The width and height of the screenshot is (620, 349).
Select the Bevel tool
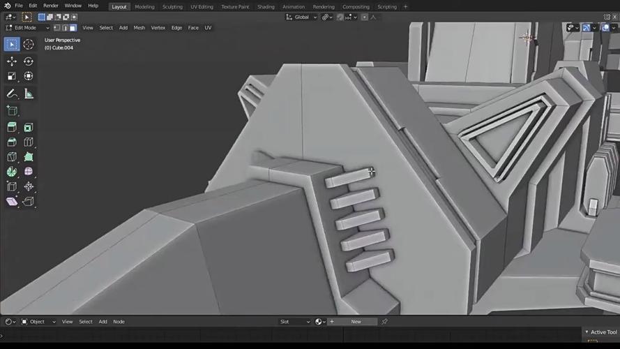tap(12, 142)
